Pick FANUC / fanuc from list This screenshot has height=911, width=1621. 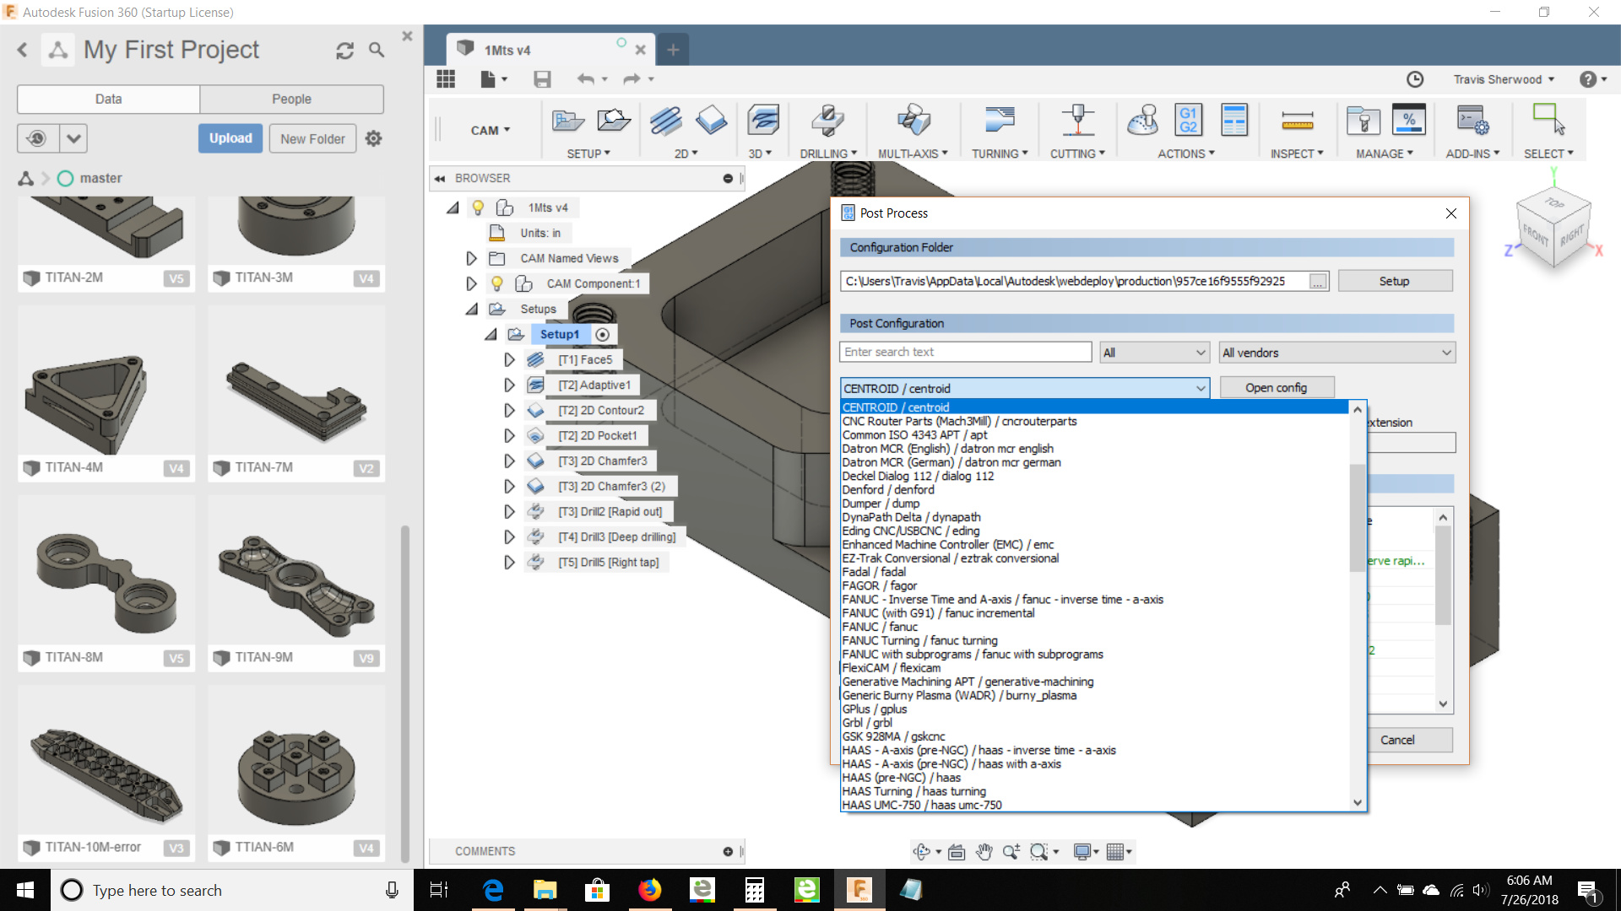pyautogui.click(x=880, y=627)
